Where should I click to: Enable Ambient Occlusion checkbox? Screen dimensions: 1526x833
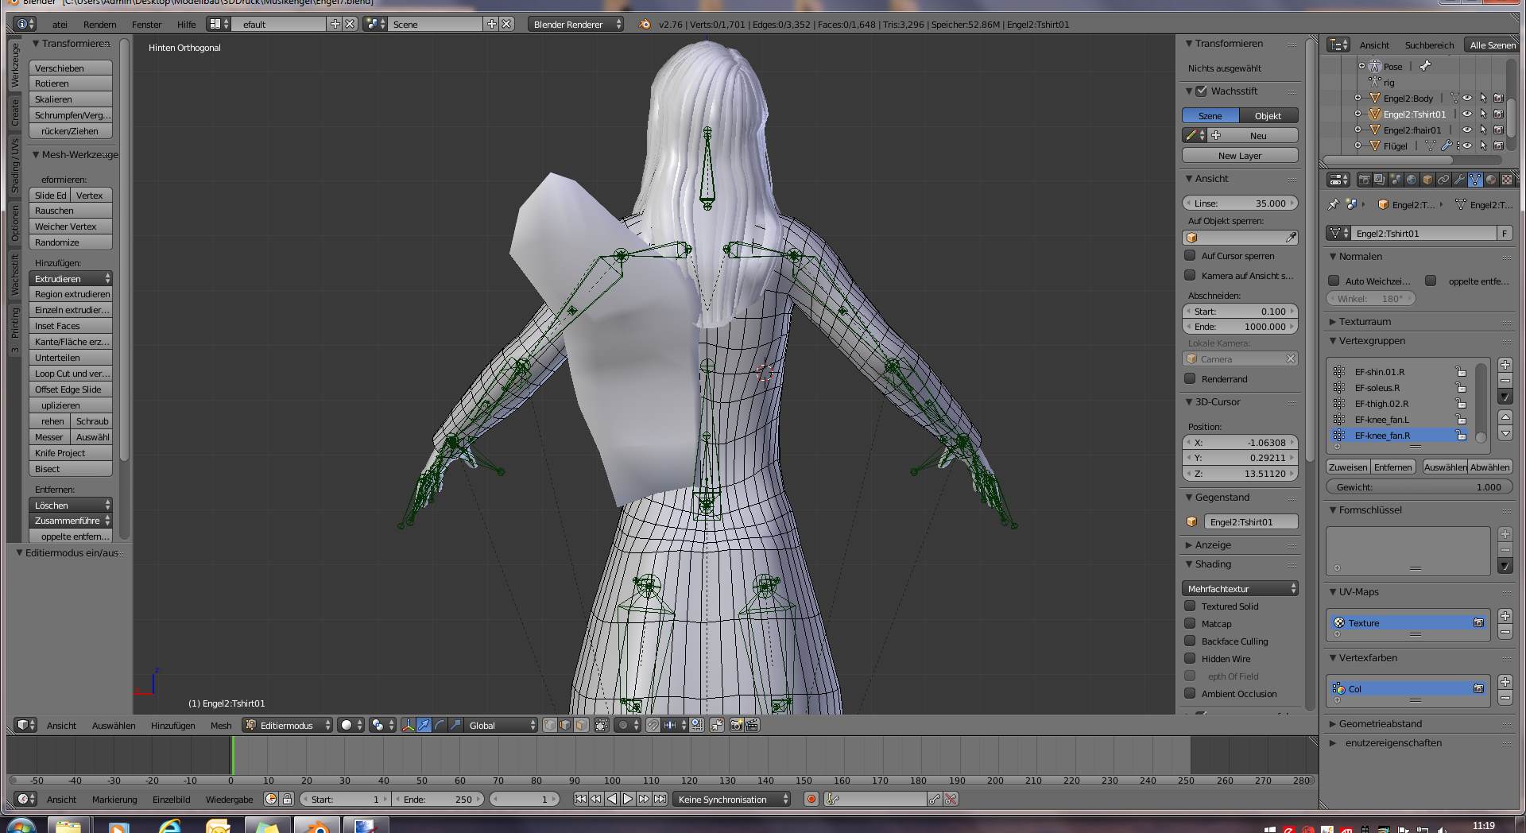coord(1190,694)
